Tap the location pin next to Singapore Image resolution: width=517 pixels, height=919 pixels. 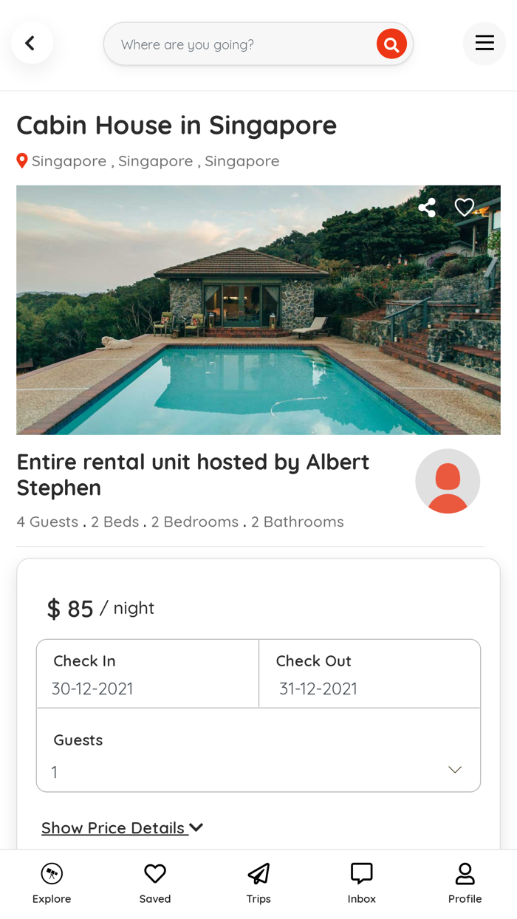pyautogui.click(x=21, y=160)
